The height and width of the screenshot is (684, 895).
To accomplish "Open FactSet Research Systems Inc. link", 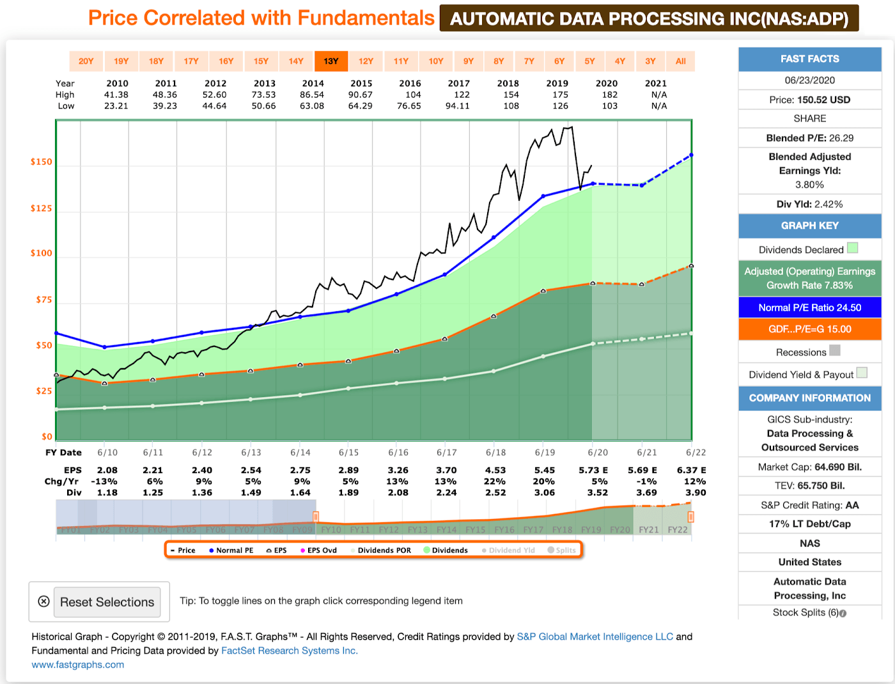I will [x=290, y=651].
